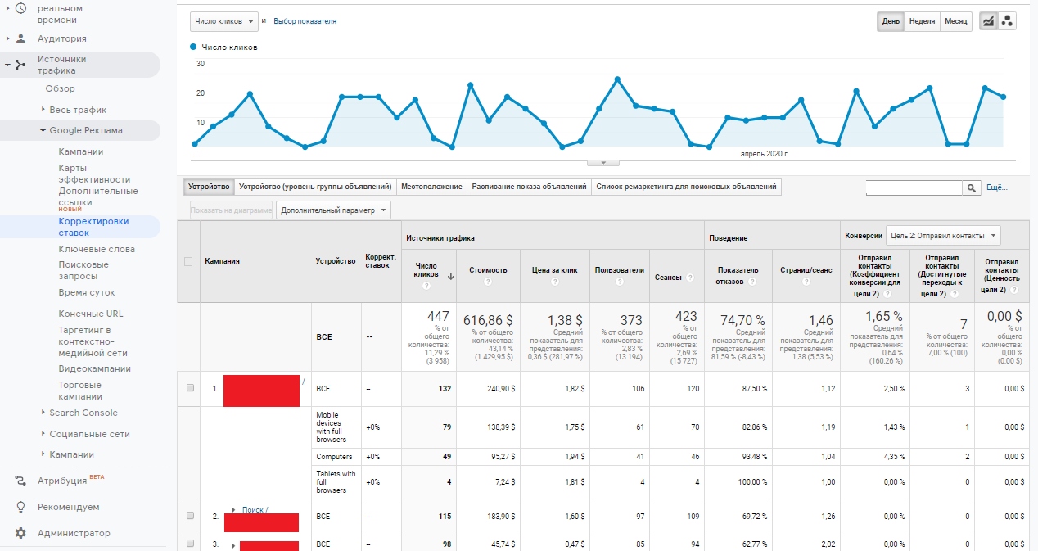Click the peak data point near 20 in chart

[x=617, y=79]
